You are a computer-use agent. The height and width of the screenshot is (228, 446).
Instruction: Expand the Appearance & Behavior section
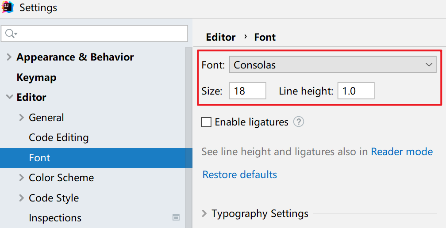click(9, 57)
